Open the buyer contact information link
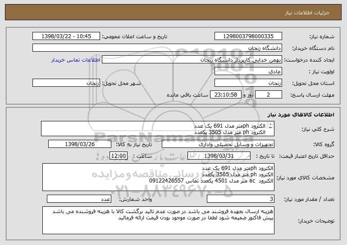347x245 pixels. pos(76,60)
